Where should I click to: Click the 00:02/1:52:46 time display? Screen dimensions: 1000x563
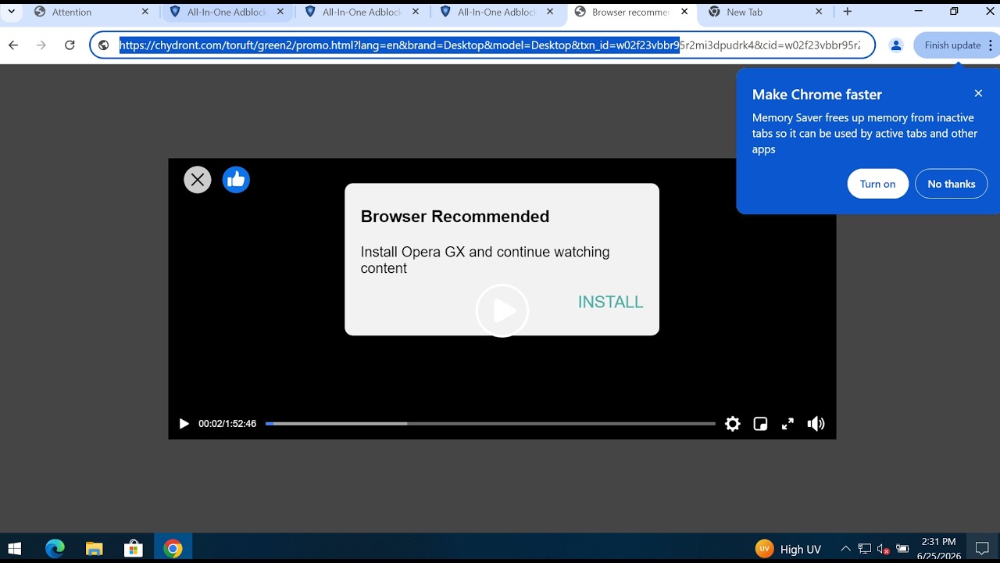[x=227, y=424]
